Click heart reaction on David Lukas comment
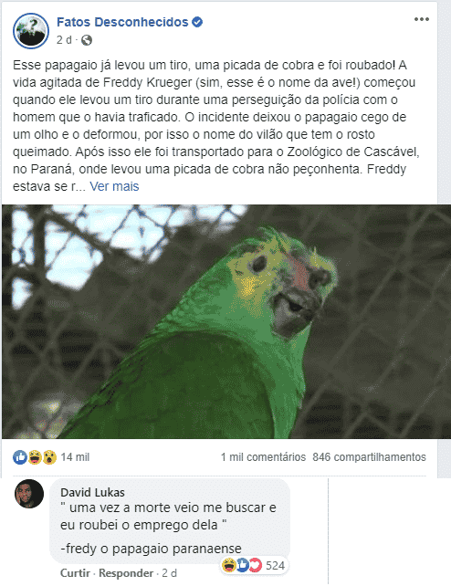 pyautogui.click(x=256, y=565)
